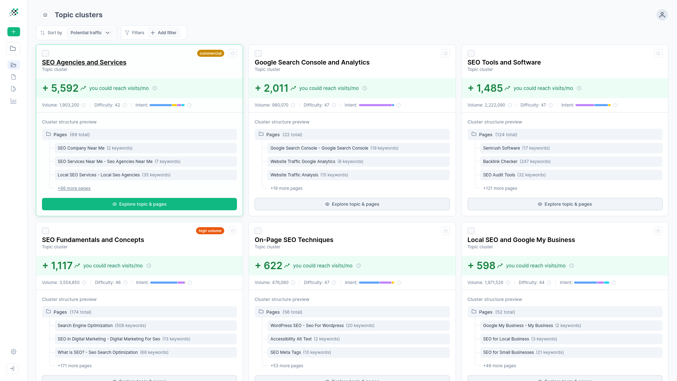This screenshot has width=677, height=381.
Task: Select the closed folder nav item in sidebar
Action: tap(13, 48)
